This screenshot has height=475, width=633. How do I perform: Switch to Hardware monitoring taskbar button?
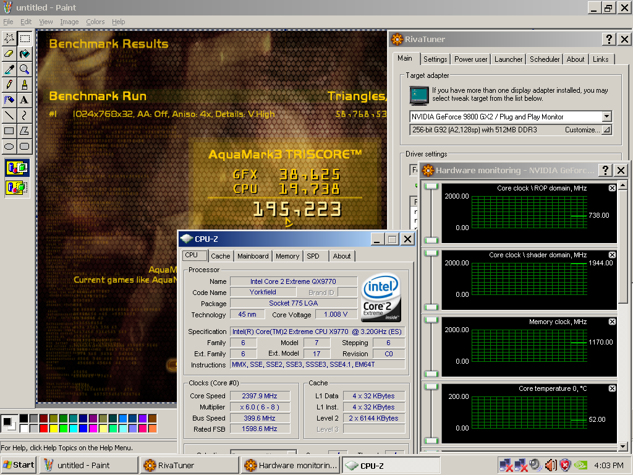(x=291, y=465)
